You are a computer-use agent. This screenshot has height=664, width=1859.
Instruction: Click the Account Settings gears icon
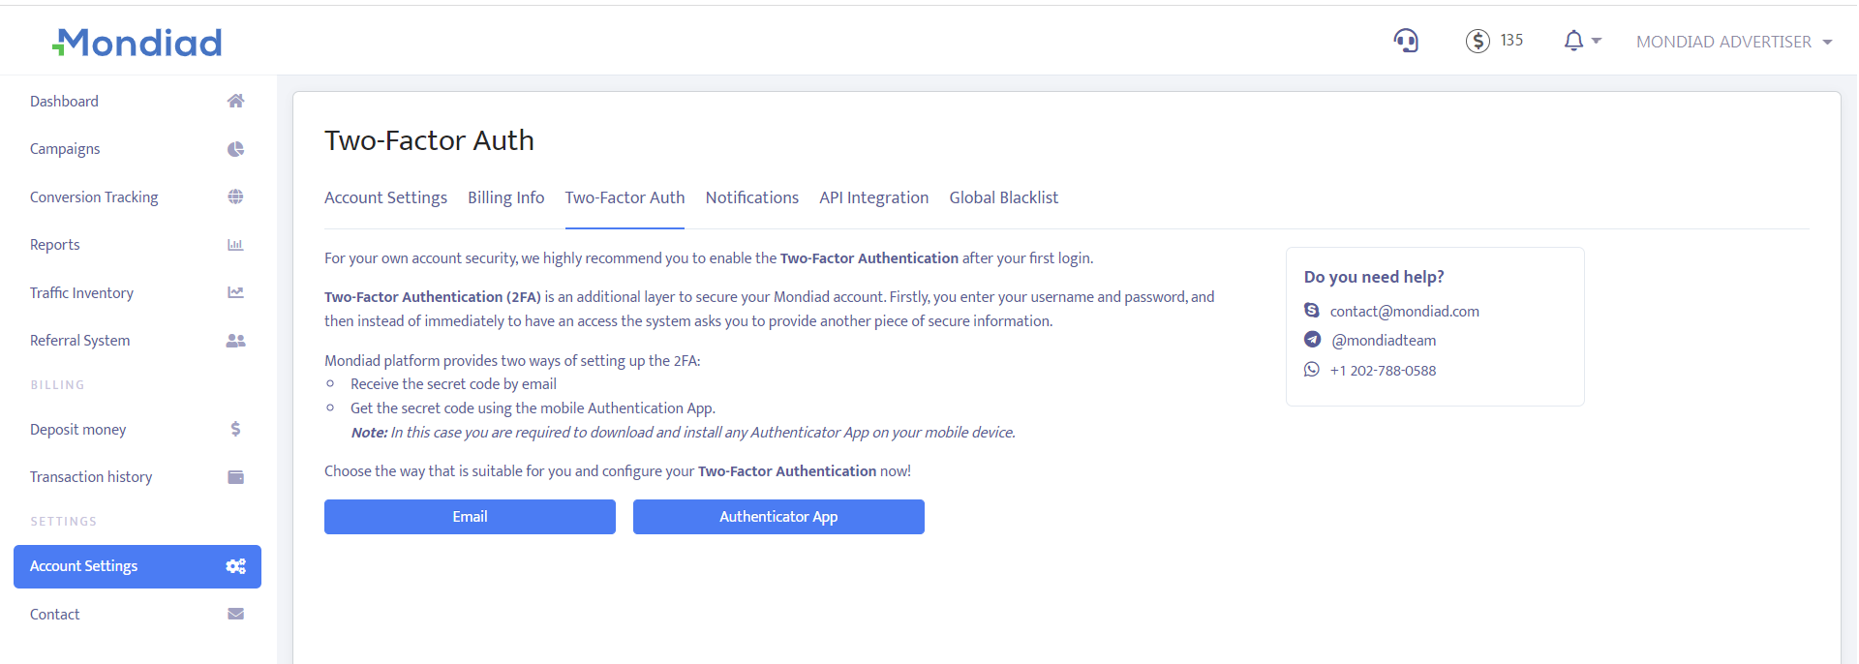[235, 566]
